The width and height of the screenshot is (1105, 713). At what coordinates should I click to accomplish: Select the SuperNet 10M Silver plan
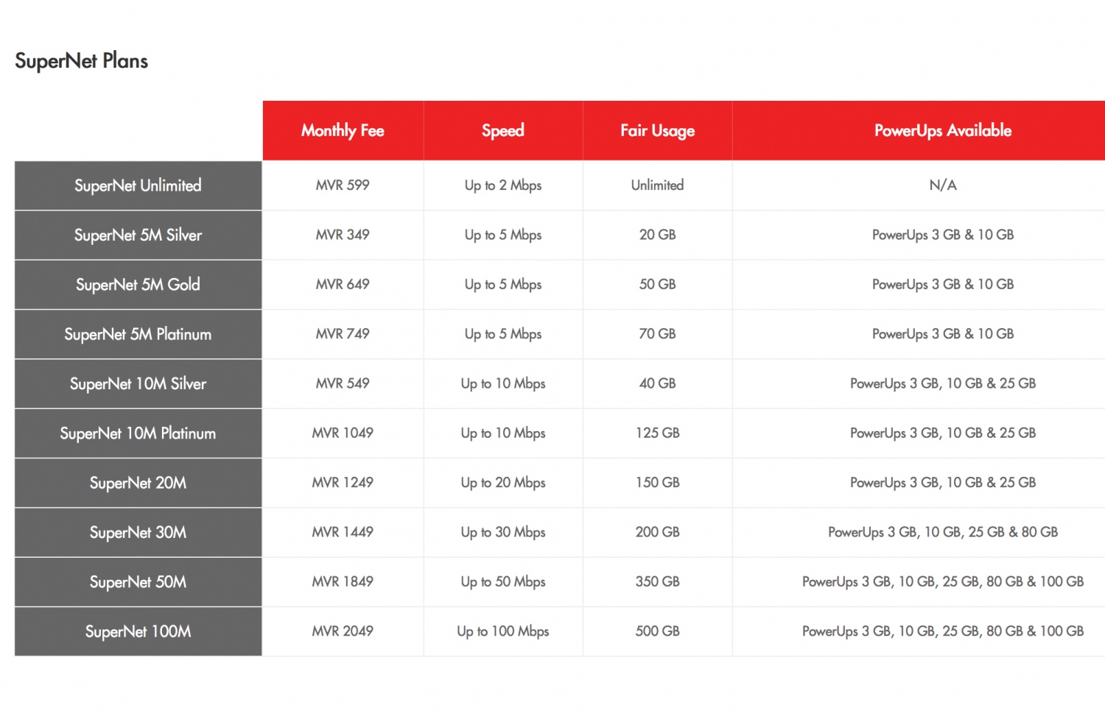tap(138, 384)
